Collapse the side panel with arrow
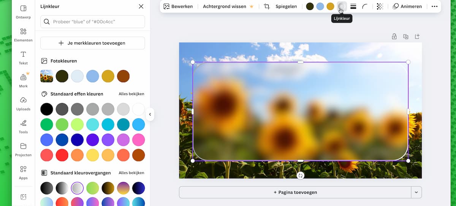The image size is (456, 206). [x=150, y=114]
